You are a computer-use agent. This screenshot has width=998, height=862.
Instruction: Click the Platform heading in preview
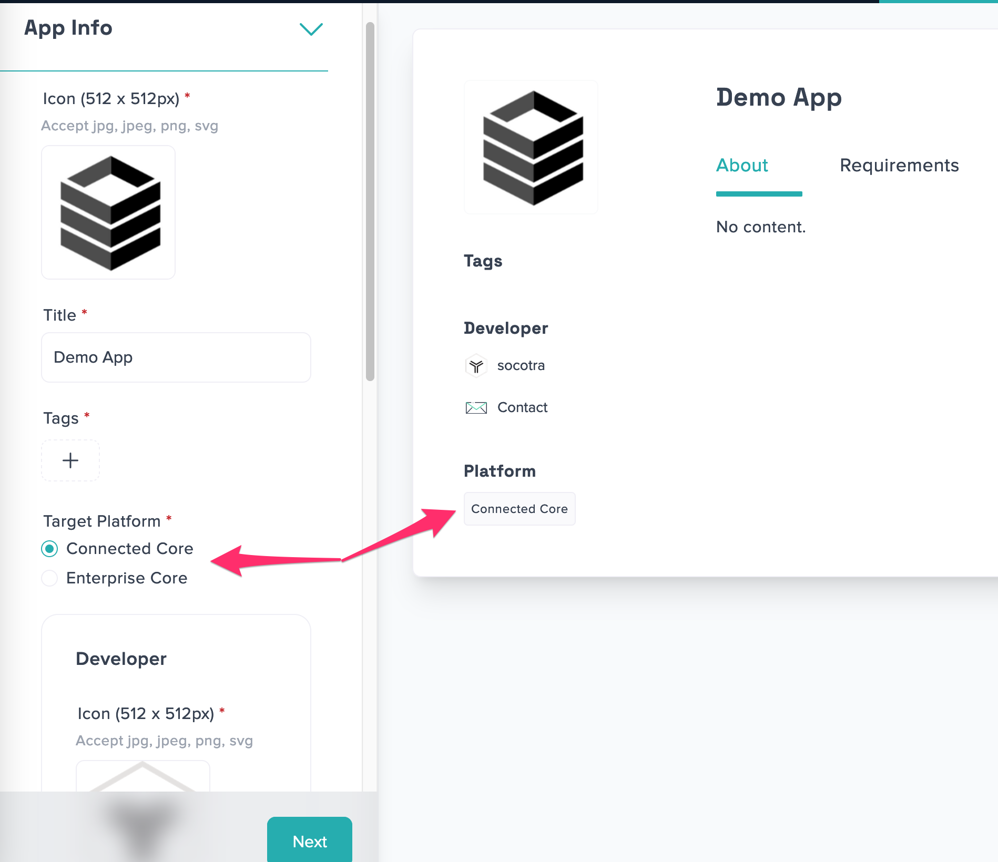point(500,471)
